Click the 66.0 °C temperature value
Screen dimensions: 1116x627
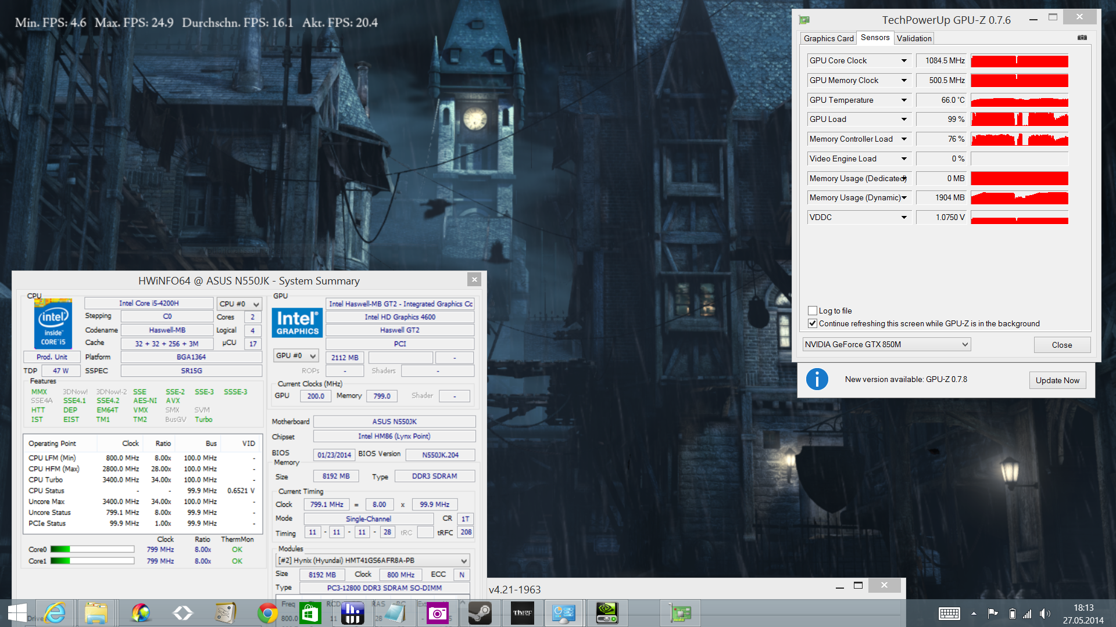click(x=942, y=100)
